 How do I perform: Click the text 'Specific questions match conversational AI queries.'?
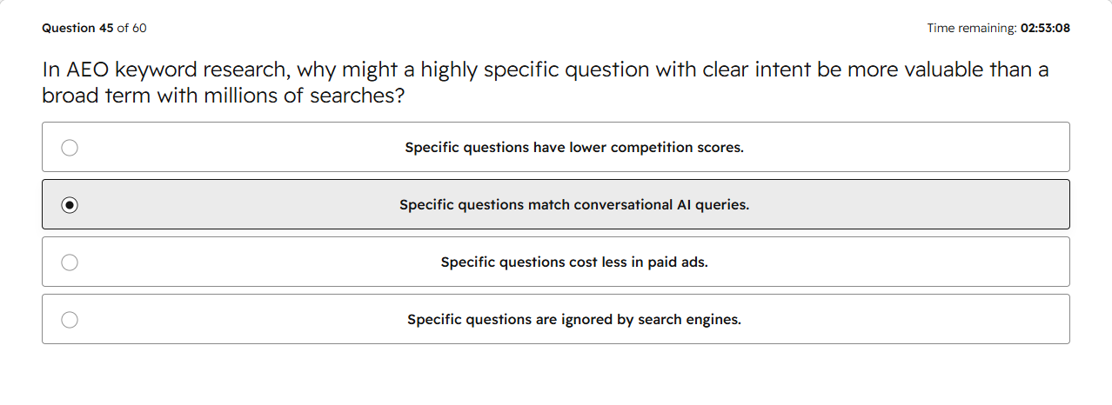(x=574, y=205)
